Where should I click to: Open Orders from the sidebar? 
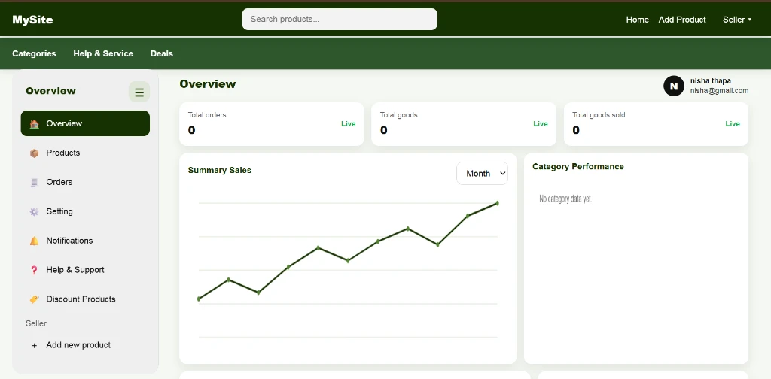pos(85,182)
